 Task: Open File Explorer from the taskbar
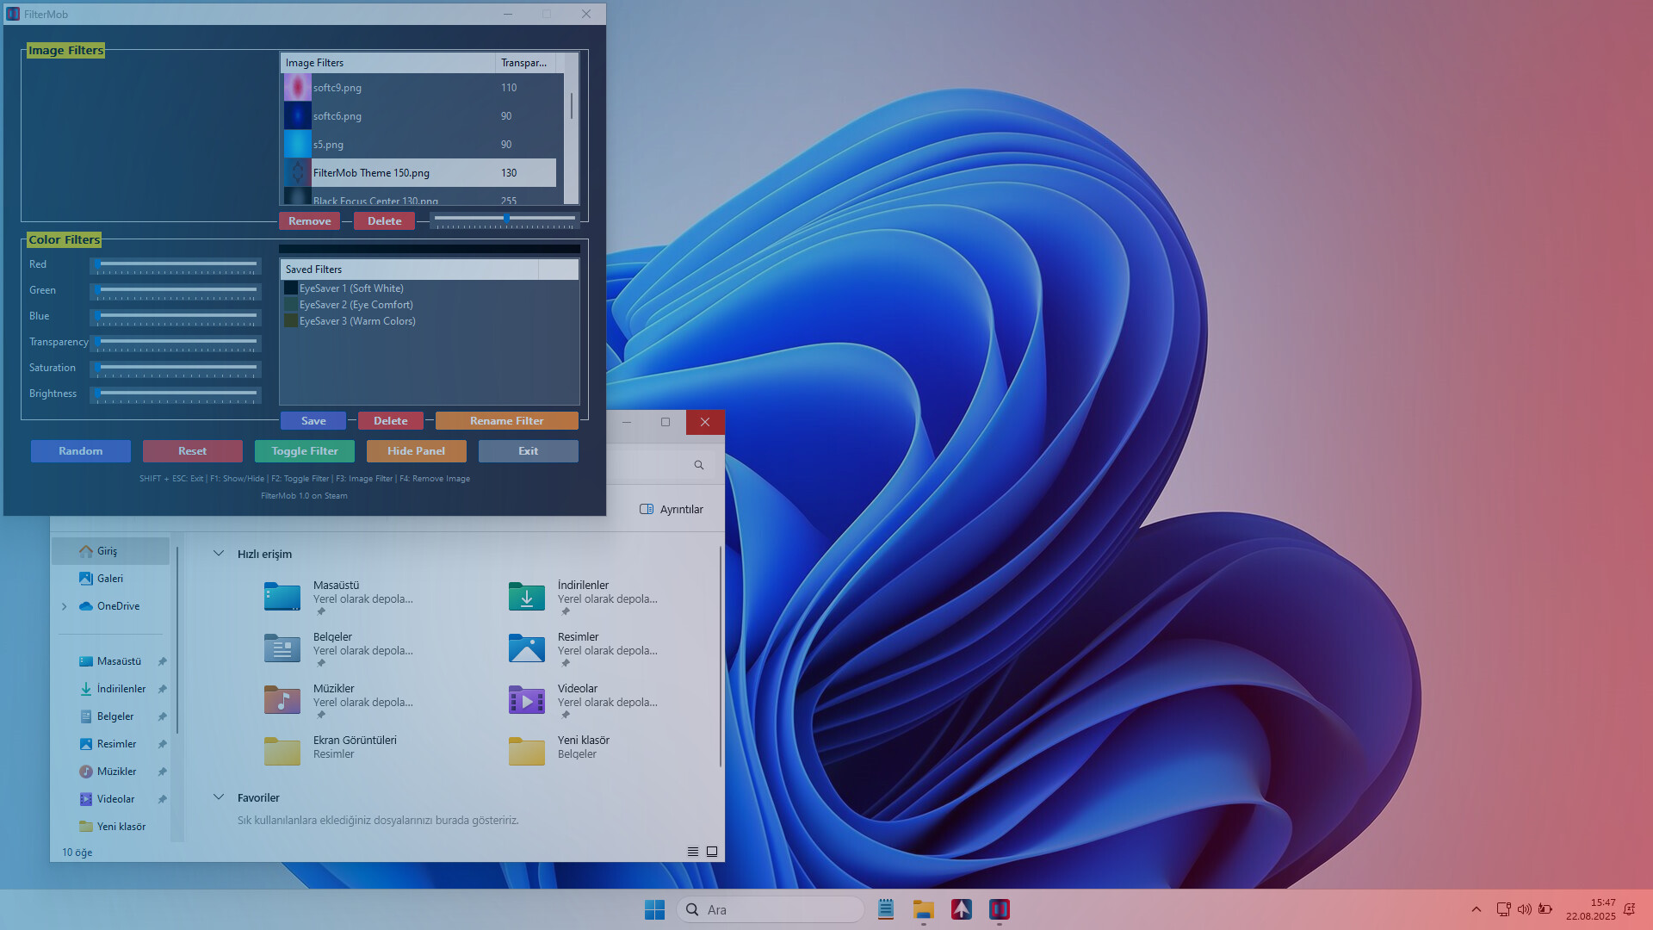pos(923,908)
